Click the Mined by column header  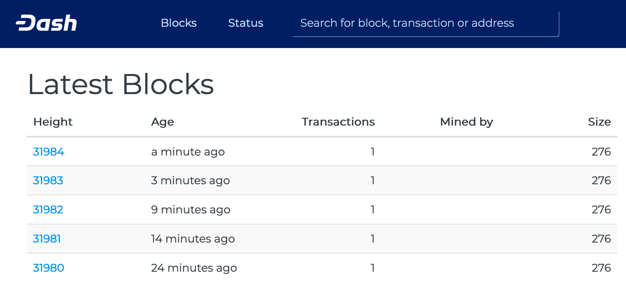[x=466, y=122]
